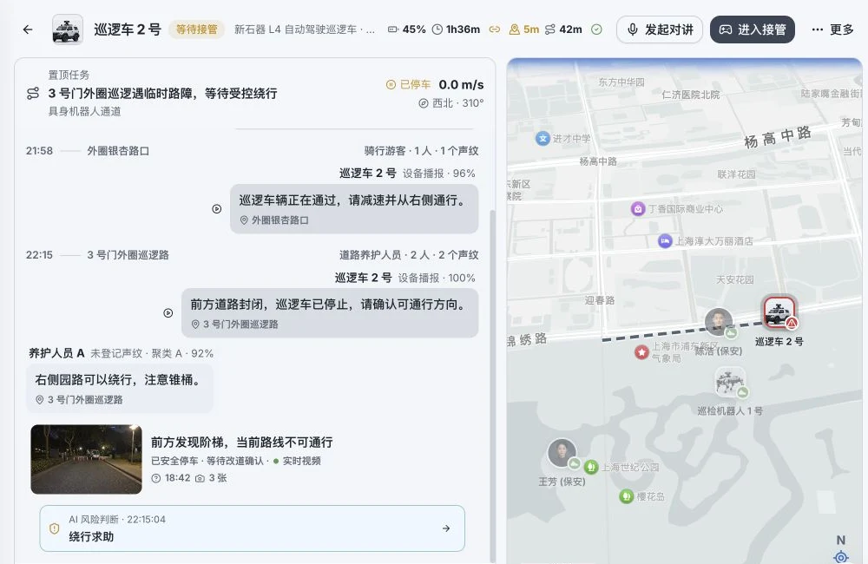Click the 上海世纪公园 green park pin
This screenshot has height=564, width=868.
pos(591,467)
